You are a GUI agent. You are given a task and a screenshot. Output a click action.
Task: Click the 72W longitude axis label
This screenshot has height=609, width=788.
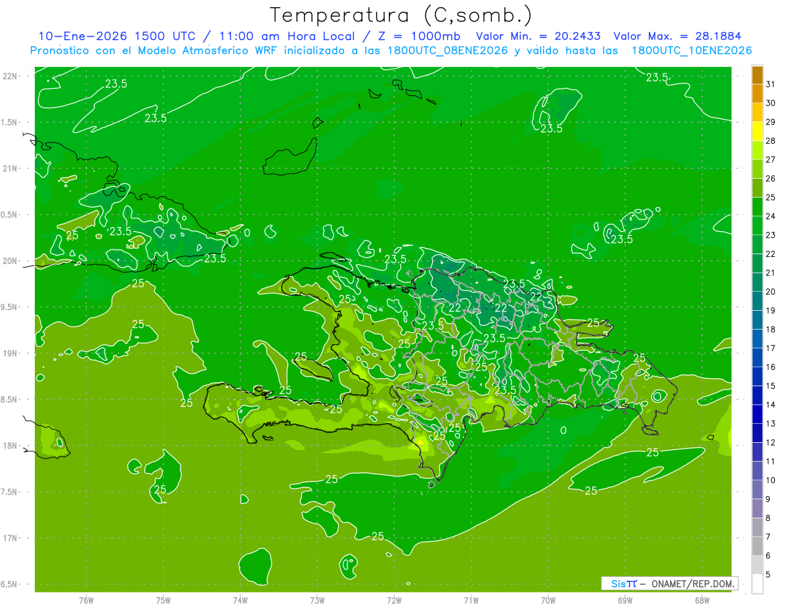(x=394, y=600)
